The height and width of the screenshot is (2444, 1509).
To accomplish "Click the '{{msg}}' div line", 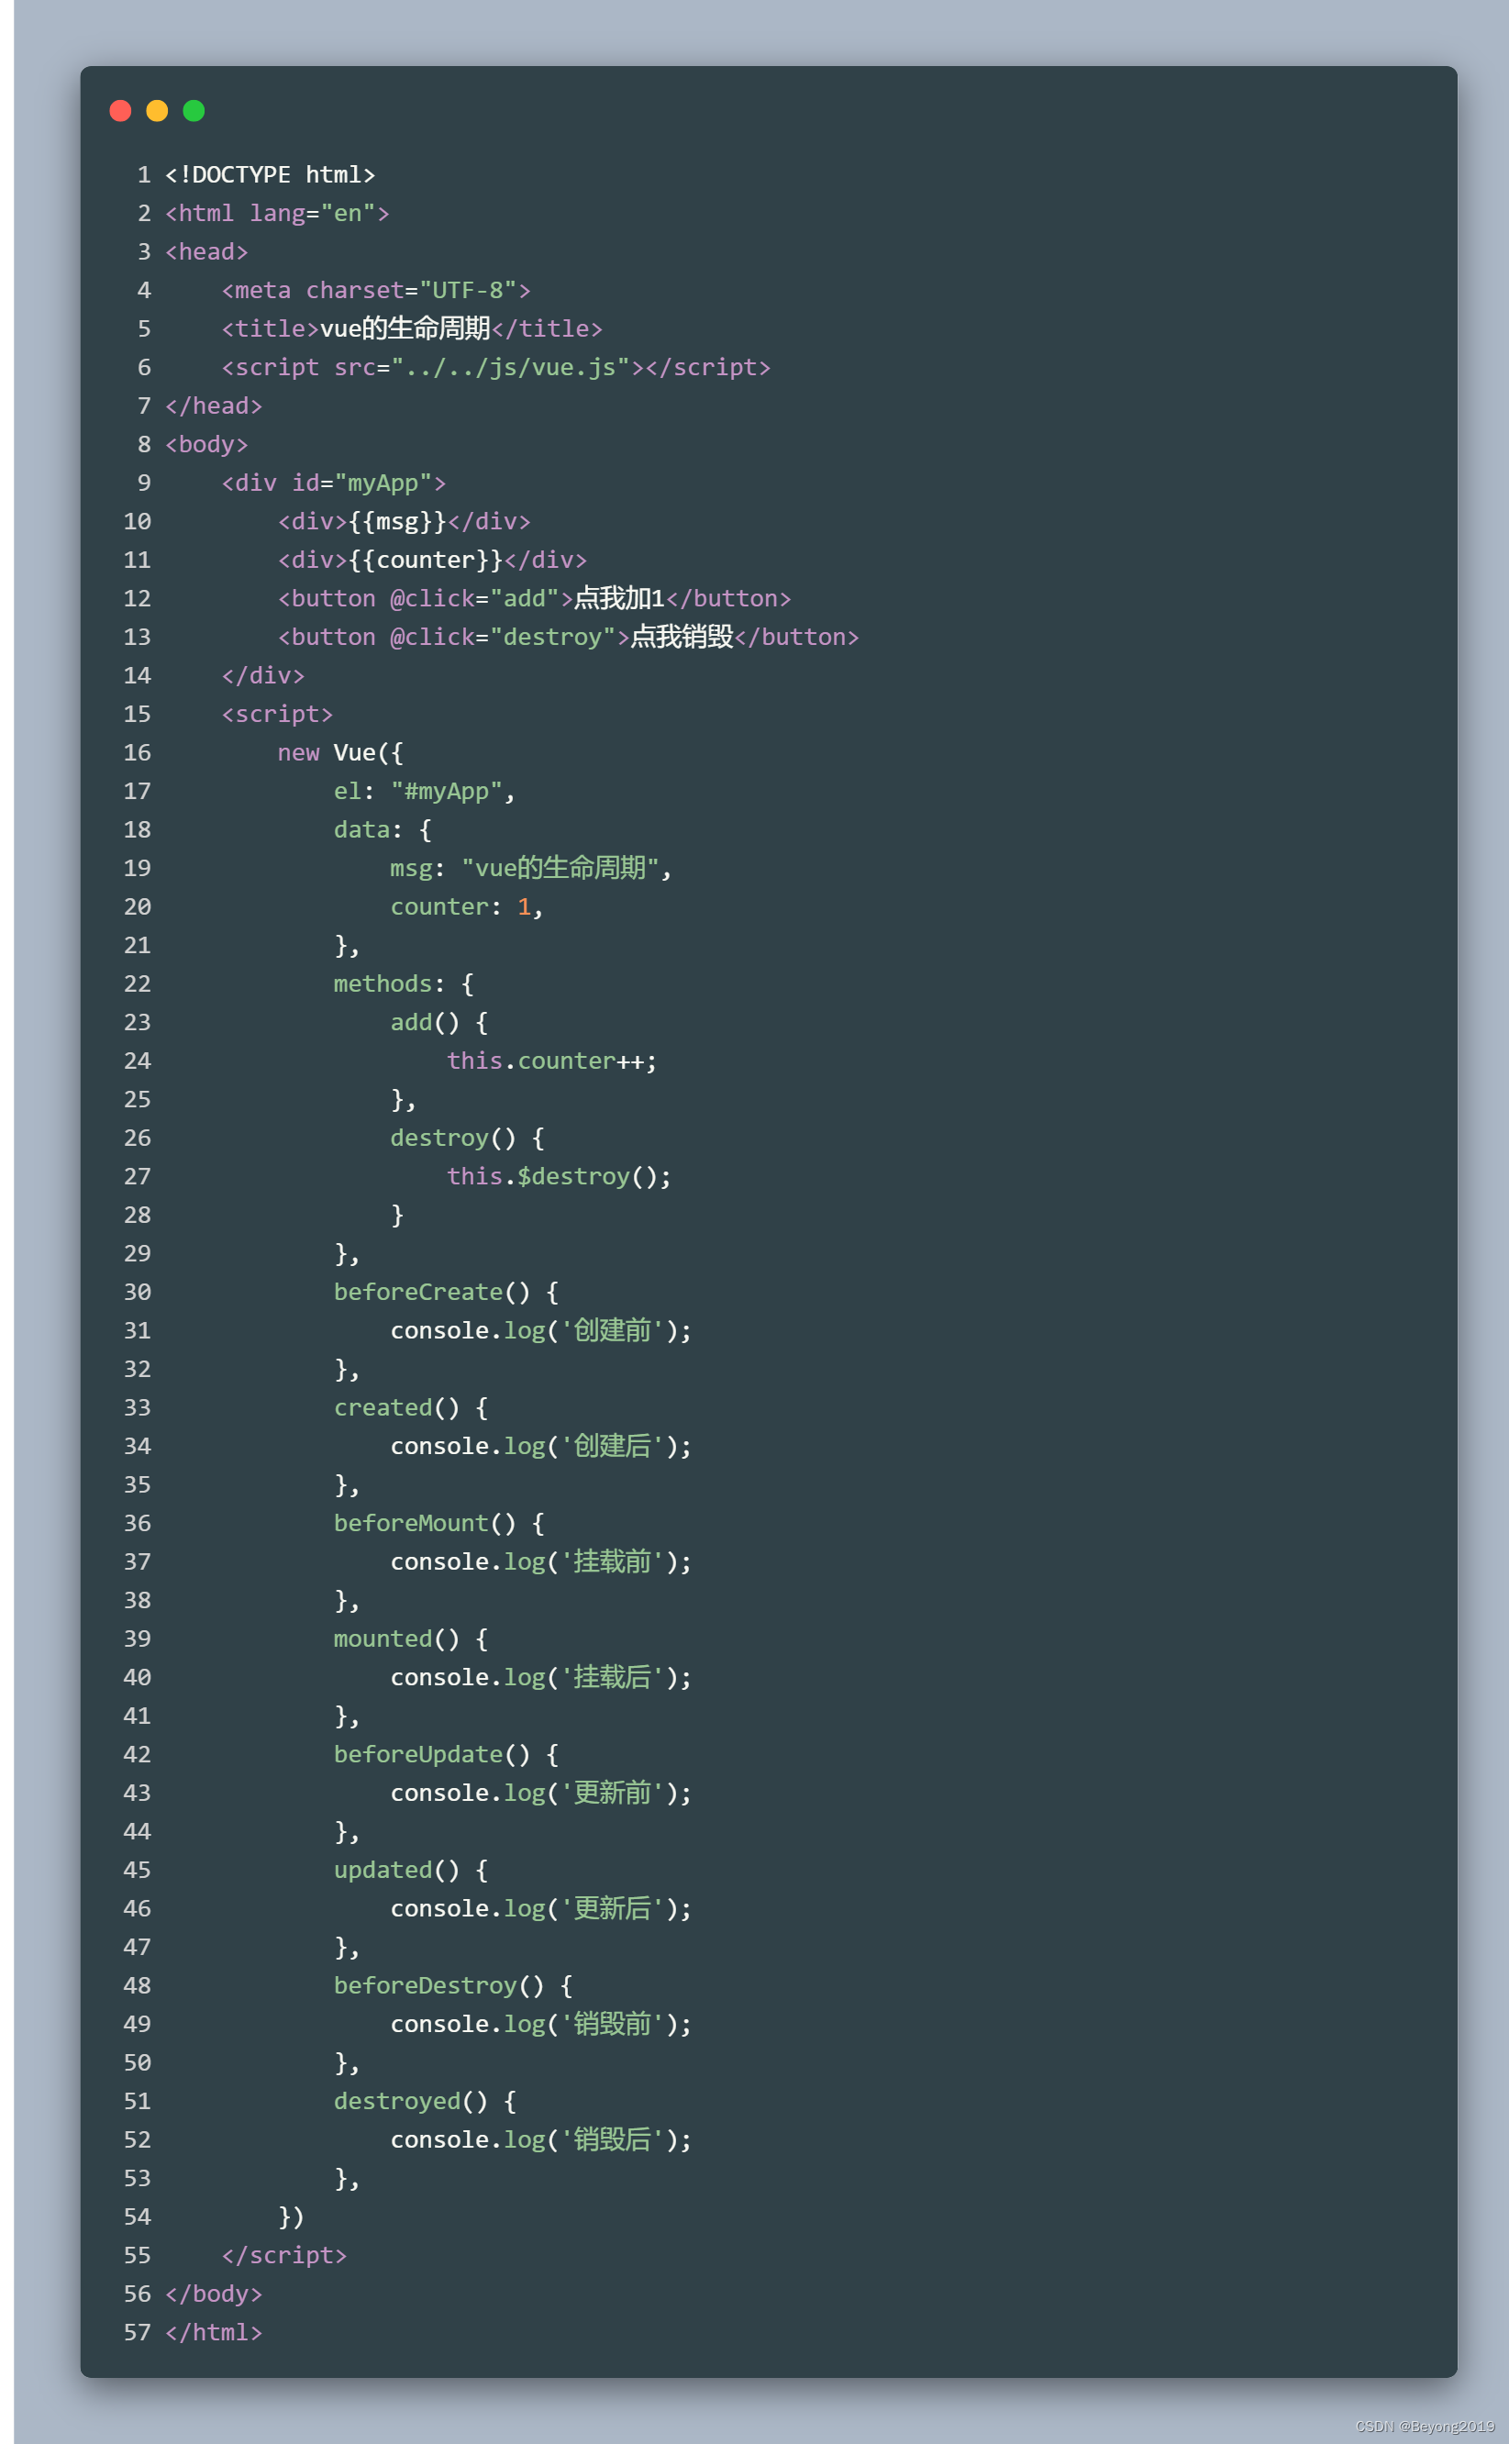I will coord(405,522).
